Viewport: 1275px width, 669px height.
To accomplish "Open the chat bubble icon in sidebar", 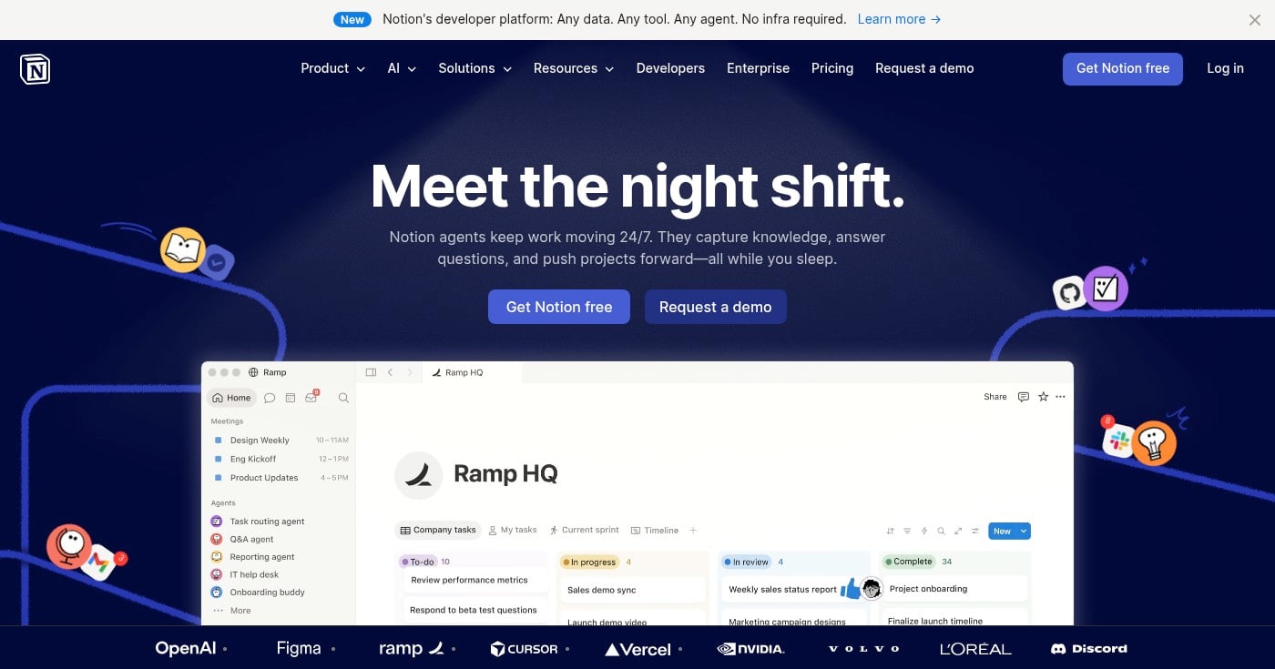I will point(270,398).
